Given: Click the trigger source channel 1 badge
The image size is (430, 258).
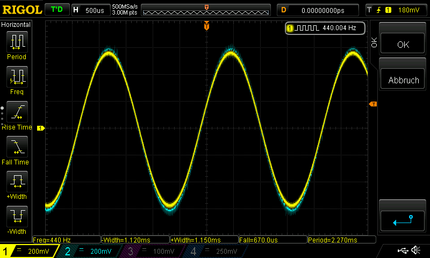Looking at the screenshot, I should click(388, 10).
